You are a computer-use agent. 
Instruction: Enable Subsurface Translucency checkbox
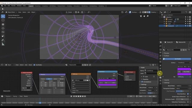tap(188, 102)
